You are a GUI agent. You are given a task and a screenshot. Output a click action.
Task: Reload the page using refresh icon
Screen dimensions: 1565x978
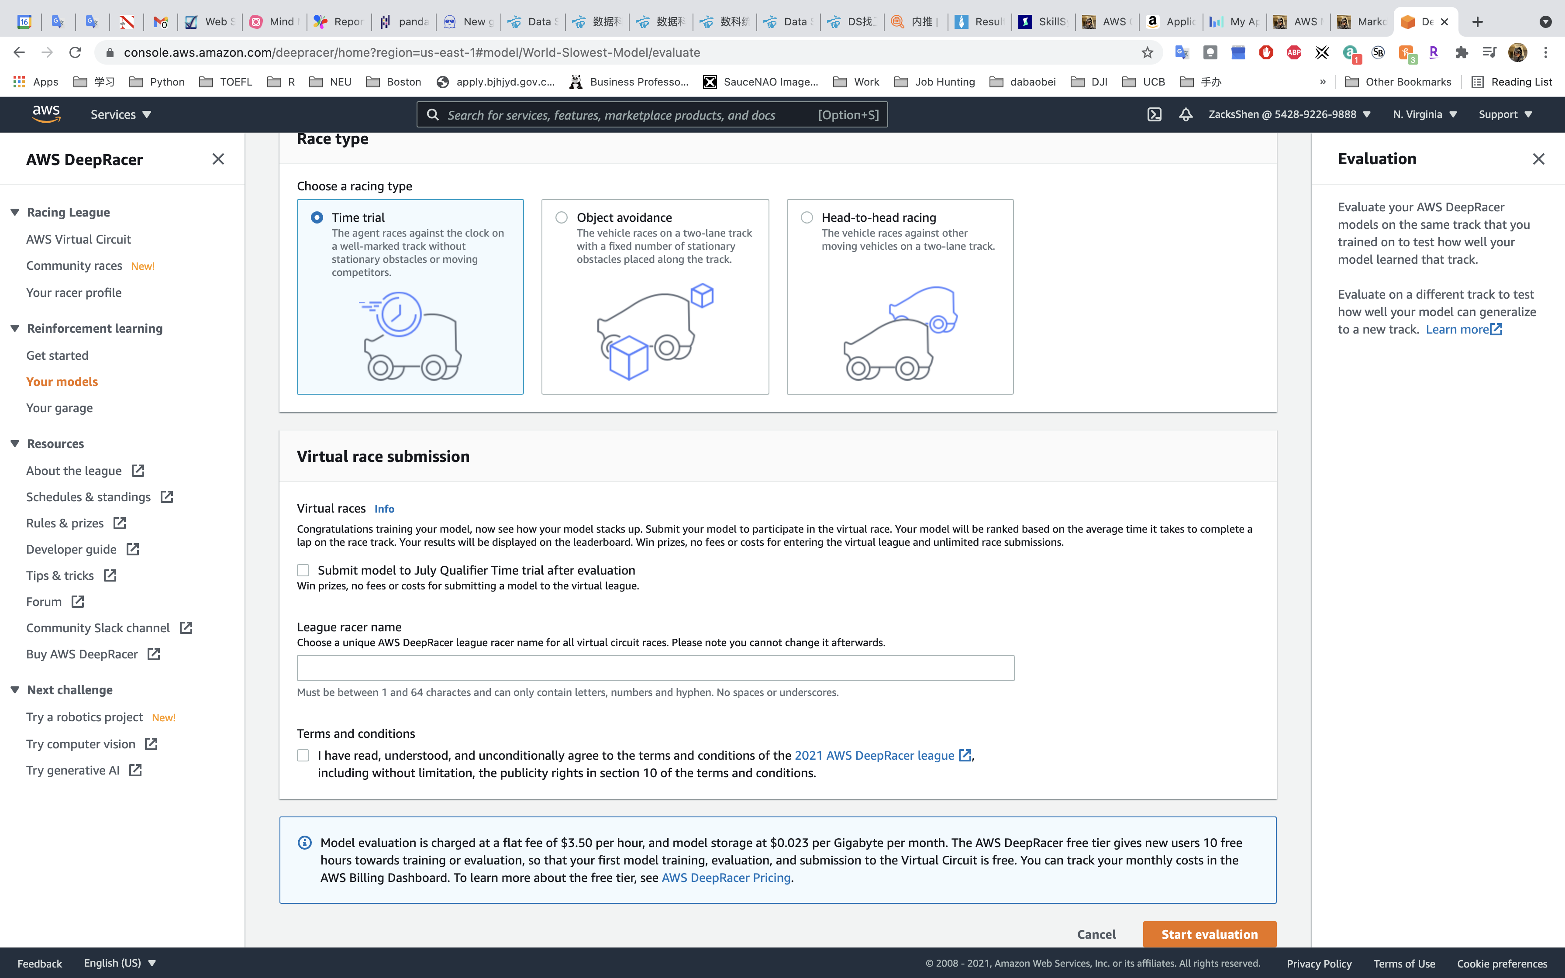coord(75,52)
